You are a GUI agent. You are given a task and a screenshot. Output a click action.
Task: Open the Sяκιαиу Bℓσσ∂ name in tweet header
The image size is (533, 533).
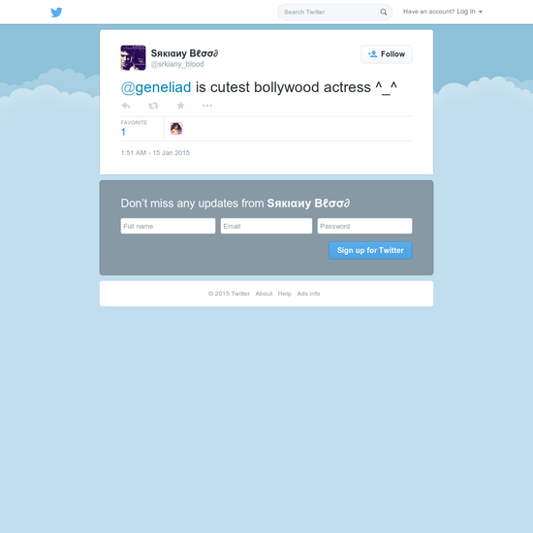[x=184, y=53]
